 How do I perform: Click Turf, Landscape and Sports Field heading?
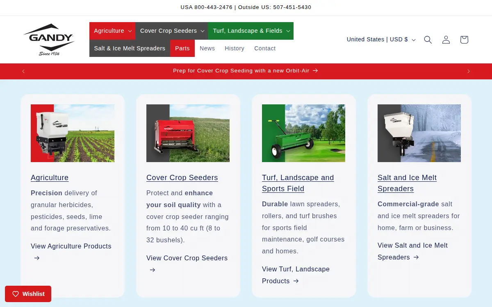[298, 183]
